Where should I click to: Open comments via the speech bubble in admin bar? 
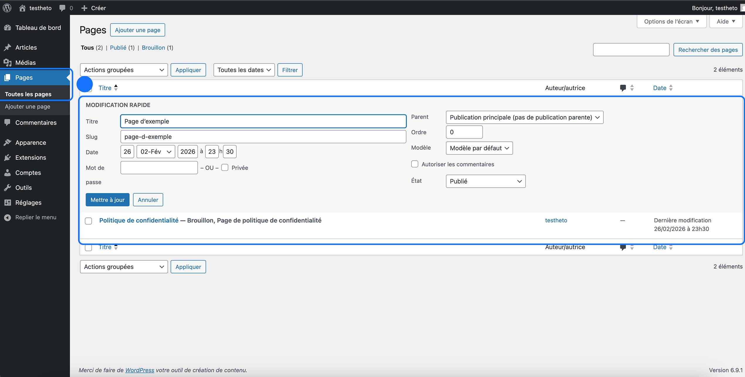click(62, 8)
